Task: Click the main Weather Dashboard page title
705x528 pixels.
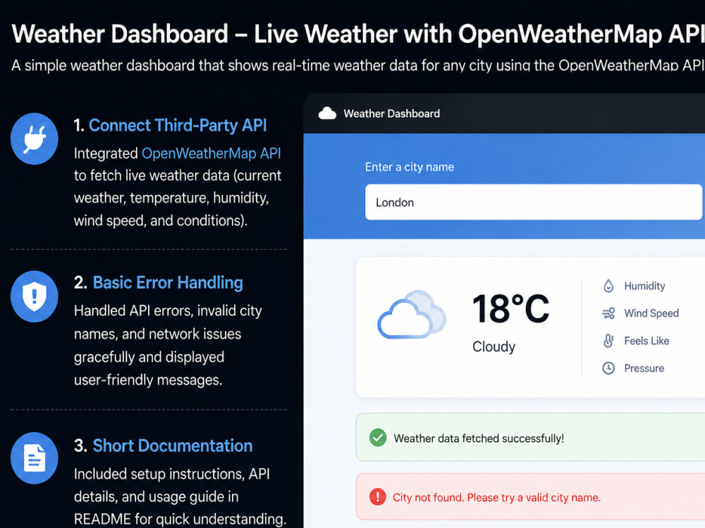Action: [358, 34]
